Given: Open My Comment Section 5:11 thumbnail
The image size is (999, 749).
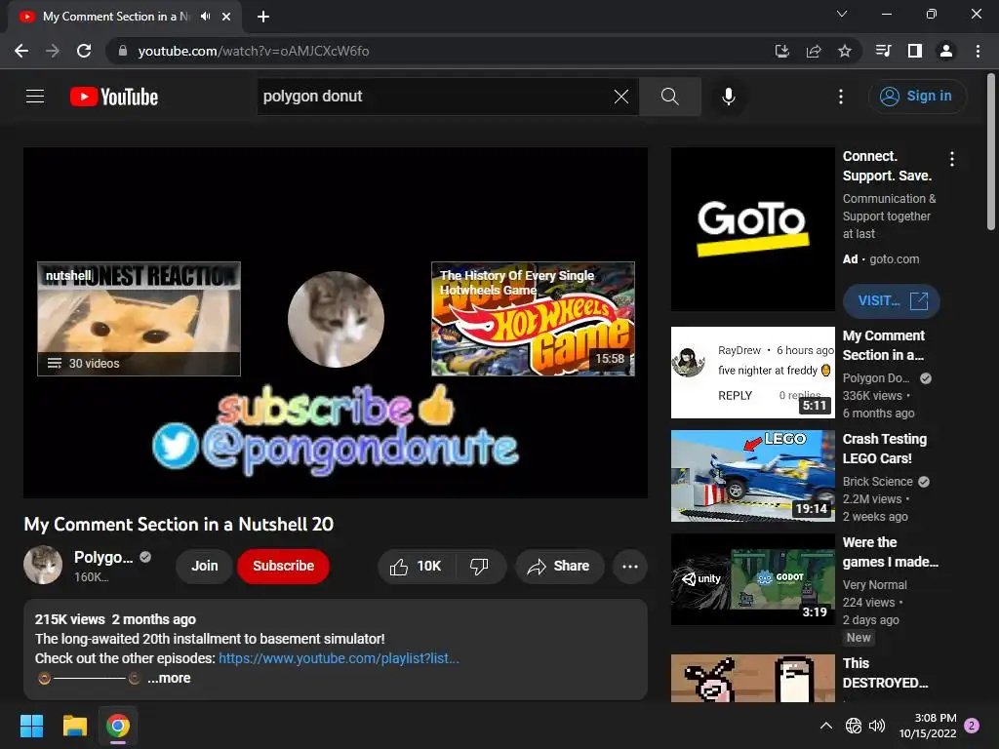Looking at the screenshot, I should click(x=752, y=373).
